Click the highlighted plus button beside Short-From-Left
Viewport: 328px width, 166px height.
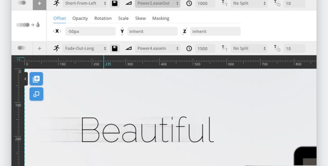click(x=40, y=4)
